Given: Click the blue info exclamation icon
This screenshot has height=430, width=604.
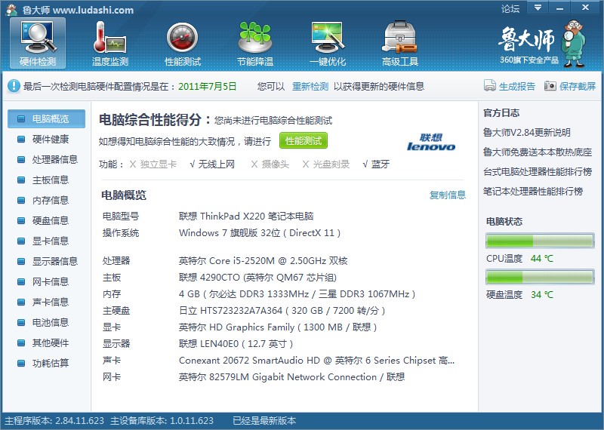Looking at the screenshot, I should (14, 86).
